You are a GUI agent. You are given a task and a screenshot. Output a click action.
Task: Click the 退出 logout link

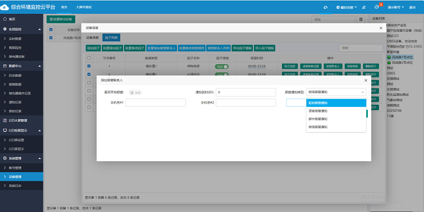(413, 8)
